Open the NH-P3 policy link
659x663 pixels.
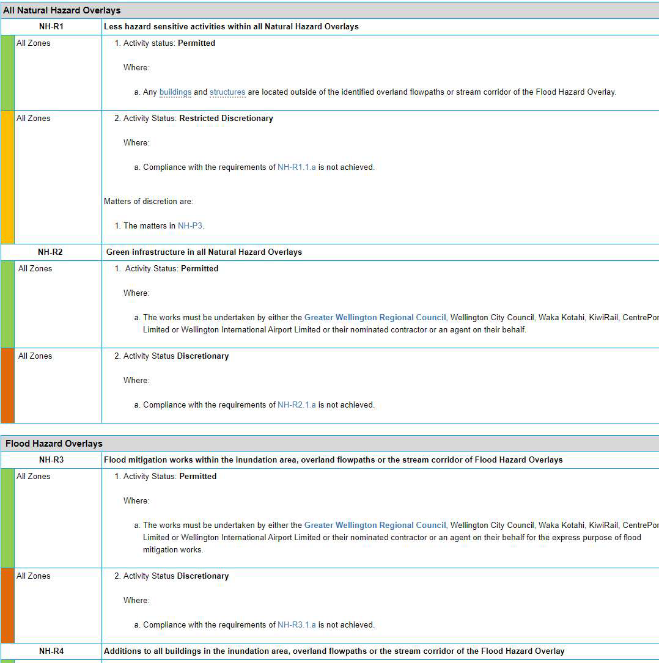coord(190,226)
